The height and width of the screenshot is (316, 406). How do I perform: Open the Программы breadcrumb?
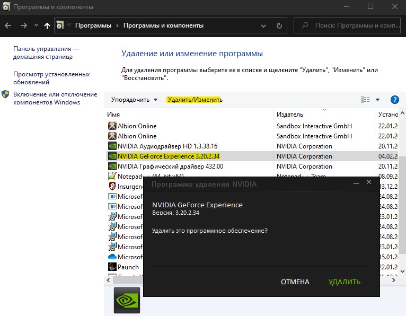[93, 25]
